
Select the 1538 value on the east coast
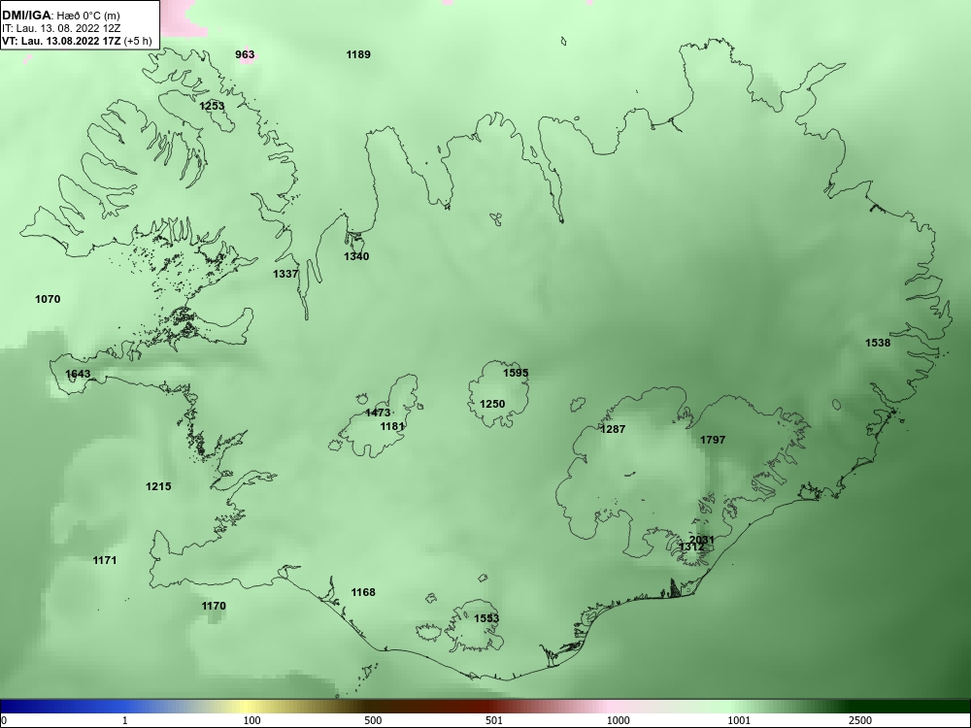(878, 343)
